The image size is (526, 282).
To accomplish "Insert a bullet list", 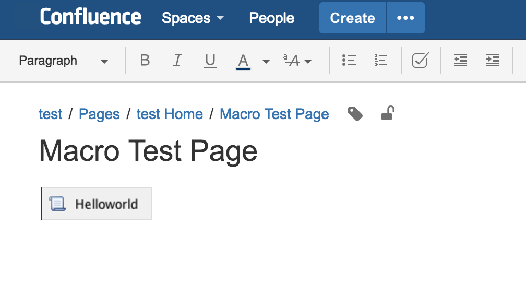I will [349, 61].
